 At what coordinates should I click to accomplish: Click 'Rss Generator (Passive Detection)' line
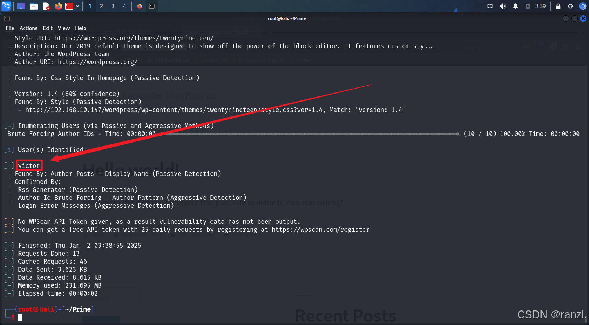coord(78,190)
